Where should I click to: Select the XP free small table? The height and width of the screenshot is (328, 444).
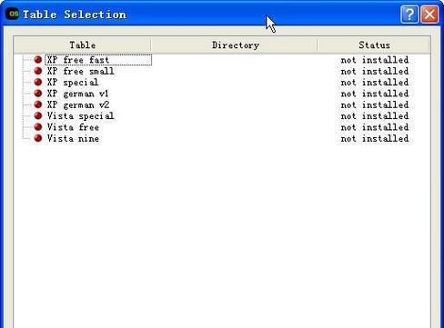coord(80,71)
